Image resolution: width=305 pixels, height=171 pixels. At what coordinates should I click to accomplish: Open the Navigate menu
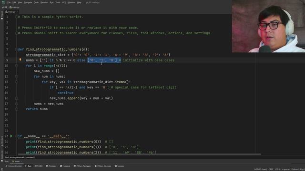tap(28, 2)
